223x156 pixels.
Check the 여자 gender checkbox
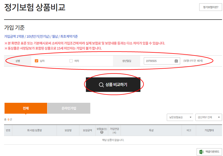coord(71,61)
